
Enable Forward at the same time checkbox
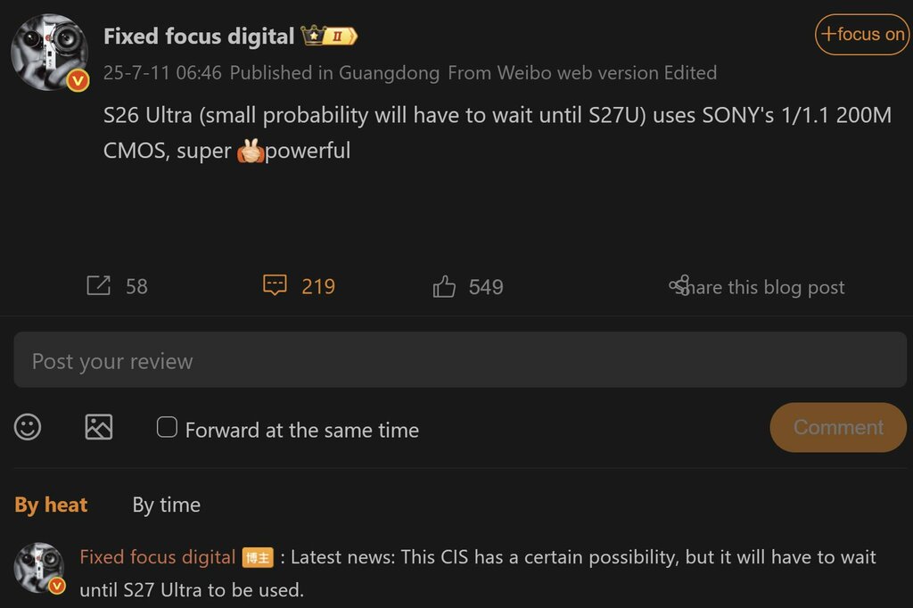click(x=167, y=427)
